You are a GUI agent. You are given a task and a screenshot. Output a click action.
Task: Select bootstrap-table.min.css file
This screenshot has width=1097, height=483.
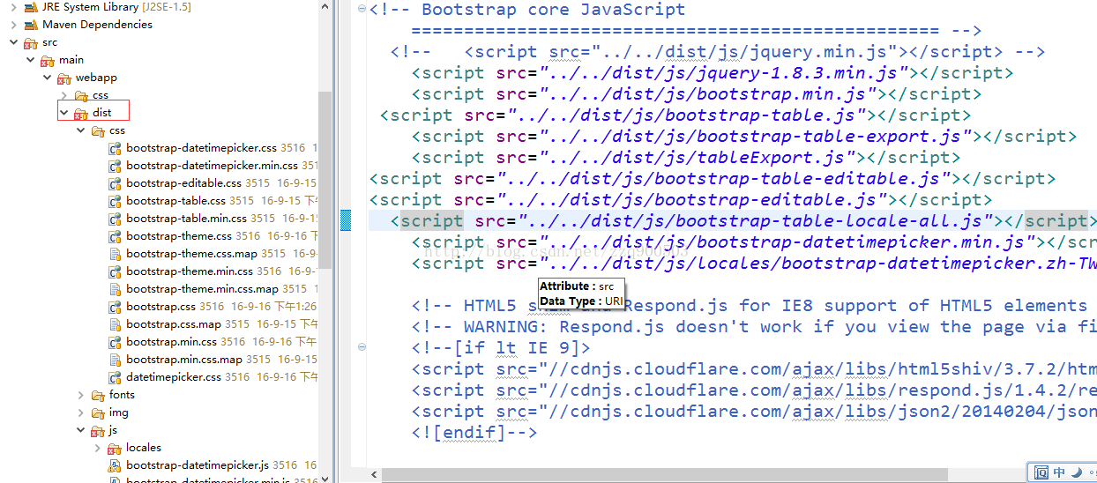[186, 219]
